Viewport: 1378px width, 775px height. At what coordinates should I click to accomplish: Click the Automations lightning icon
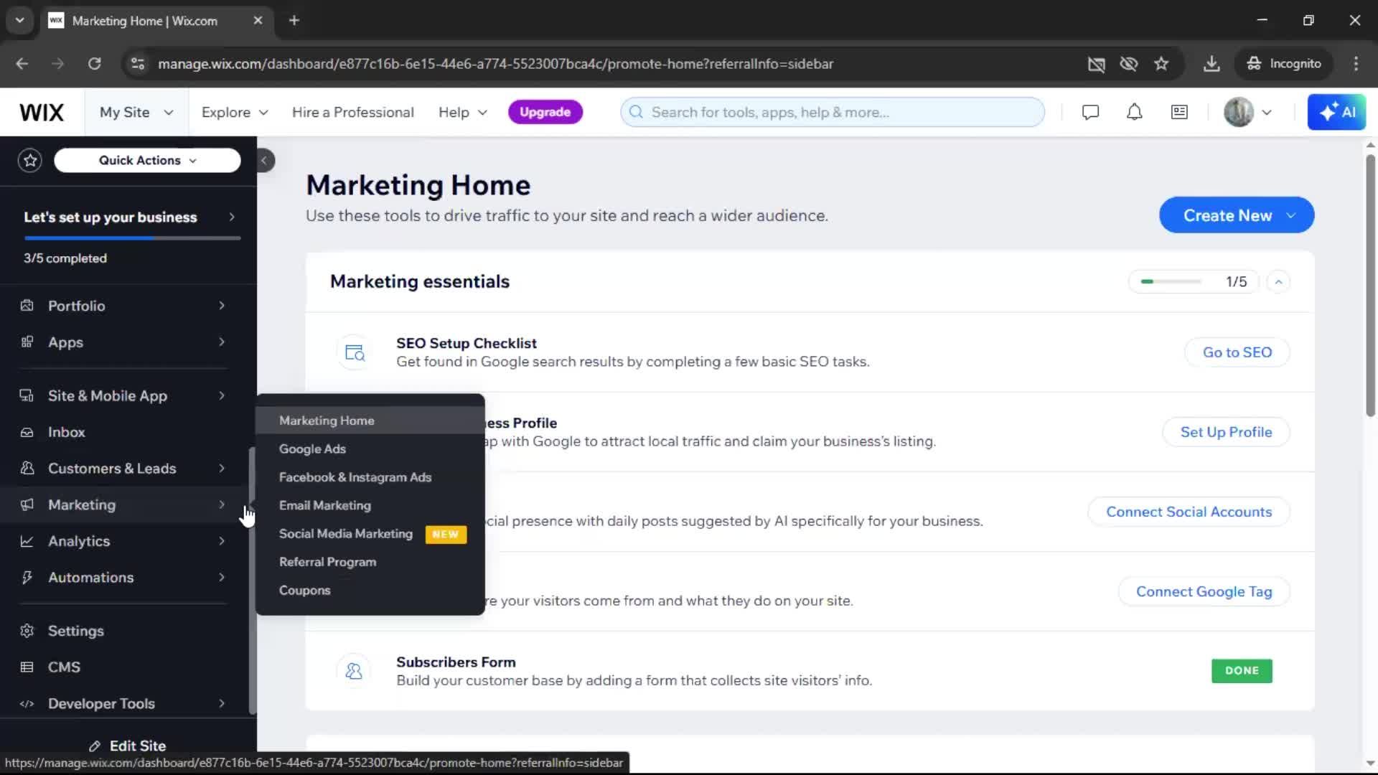[x=27, y=578]
